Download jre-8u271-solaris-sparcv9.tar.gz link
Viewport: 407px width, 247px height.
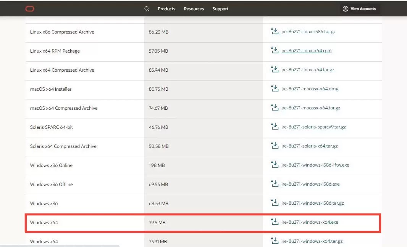[x=313, y=127]
